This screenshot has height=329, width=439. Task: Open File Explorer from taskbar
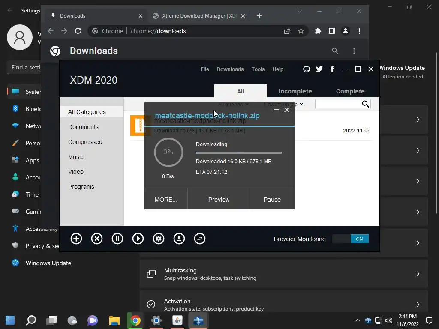pos(114,320)
